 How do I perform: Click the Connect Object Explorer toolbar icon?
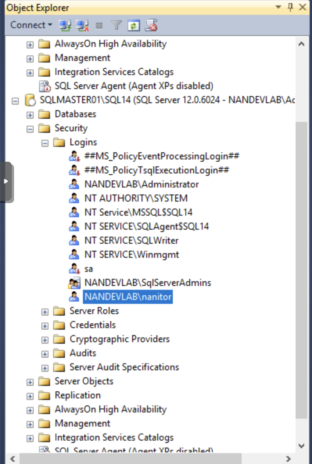(65, 26)
